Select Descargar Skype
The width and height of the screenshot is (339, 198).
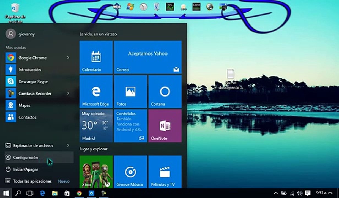39,81
